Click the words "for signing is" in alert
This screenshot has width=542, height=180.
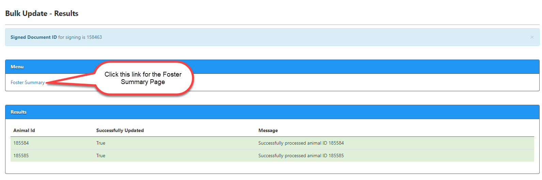tap(71, 37)
